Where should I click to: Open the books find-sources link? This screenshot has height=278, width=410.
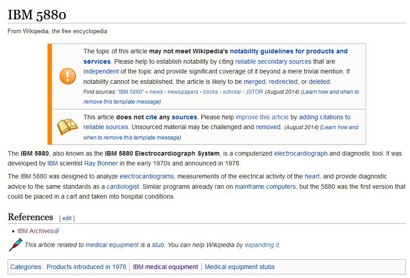coord(211,92)
